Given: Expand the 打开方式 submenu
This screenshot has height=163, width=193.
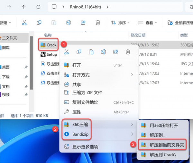Looking at the screenshot, I should pos(132,75).
